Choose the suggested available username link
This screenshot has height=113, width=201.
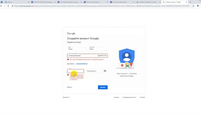82,64
